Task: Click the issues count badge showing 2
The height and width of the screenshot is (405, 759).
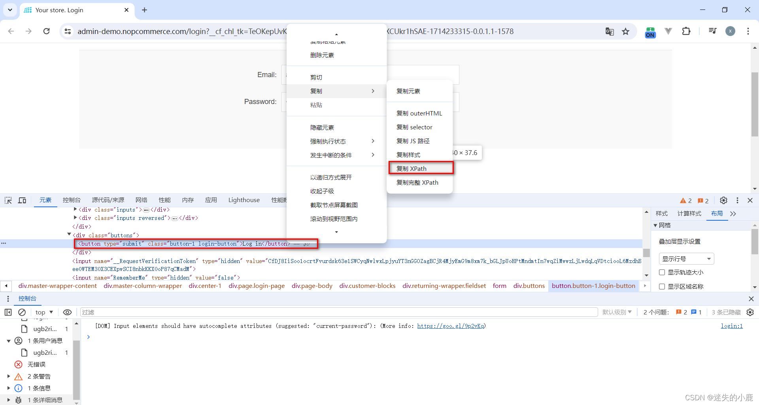Action: click(703, 201)
